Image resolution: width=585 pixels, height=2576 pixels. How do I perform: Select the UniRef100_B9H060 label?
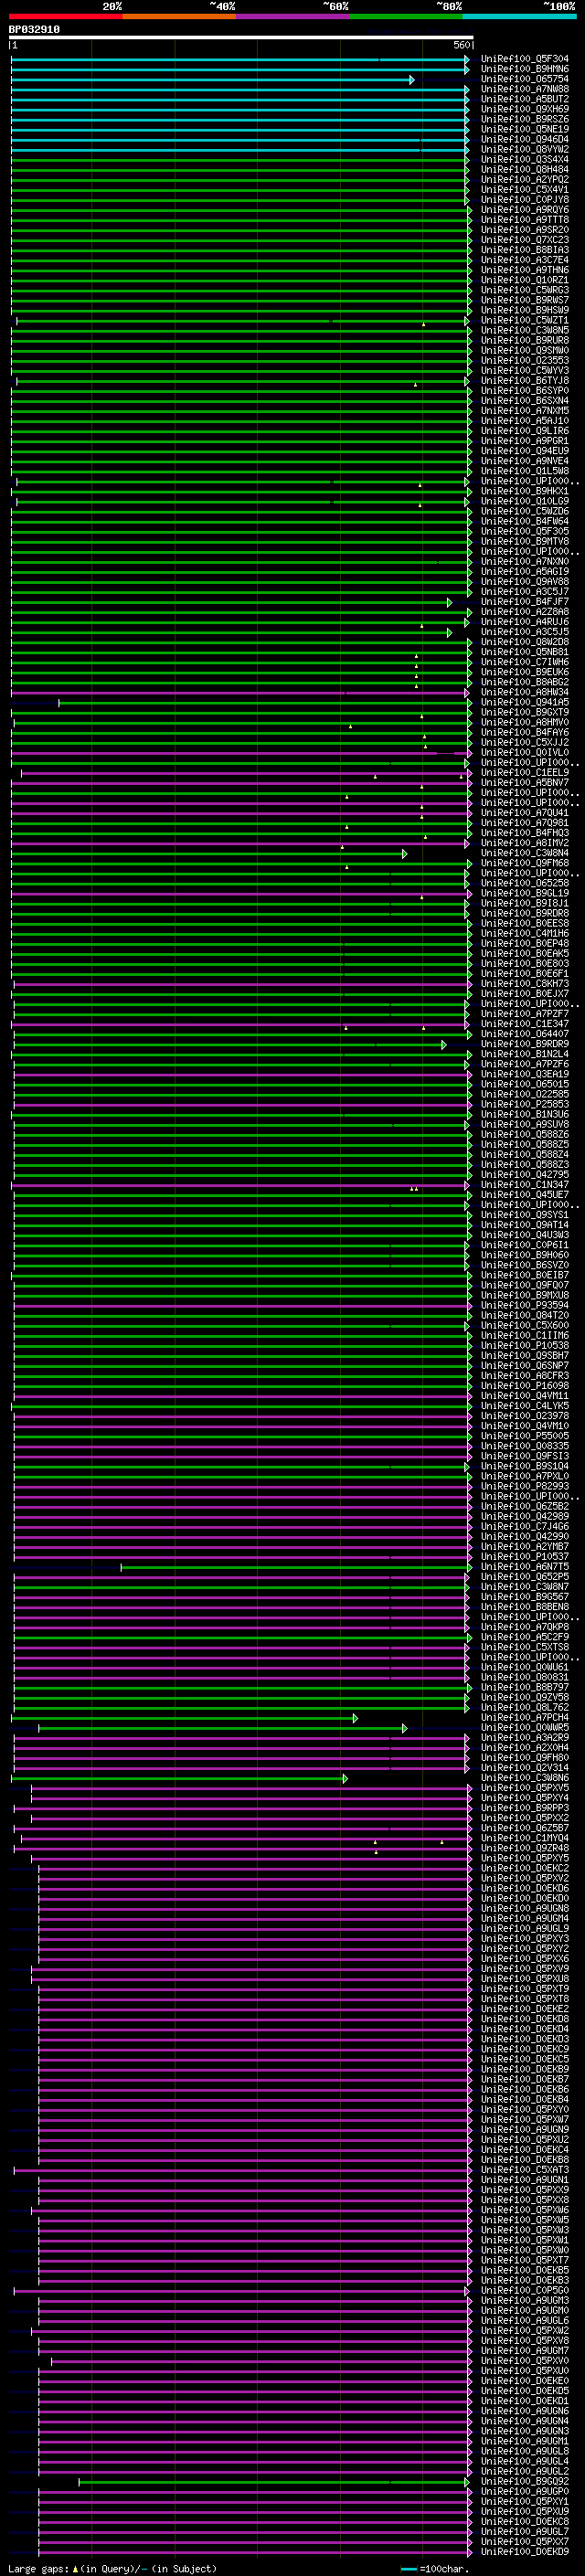click(x=525, y=1255)
